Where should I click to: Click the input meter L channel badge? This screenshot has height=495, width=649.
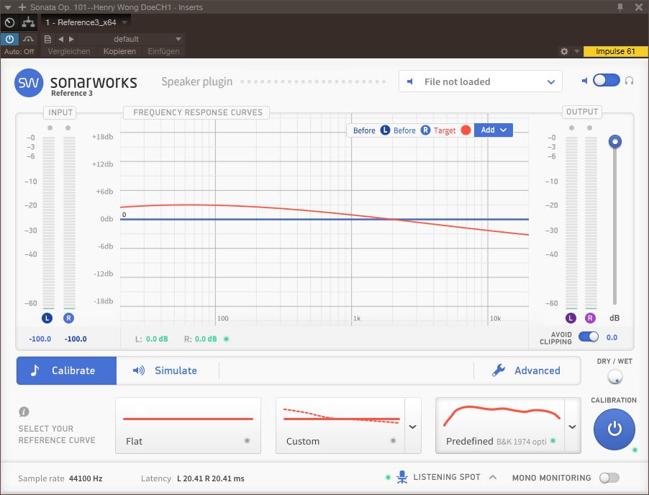coord(47,318)
